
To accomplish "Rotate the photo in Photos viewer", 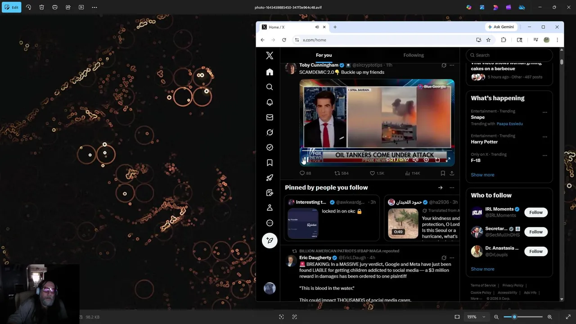I will [28, 7].
